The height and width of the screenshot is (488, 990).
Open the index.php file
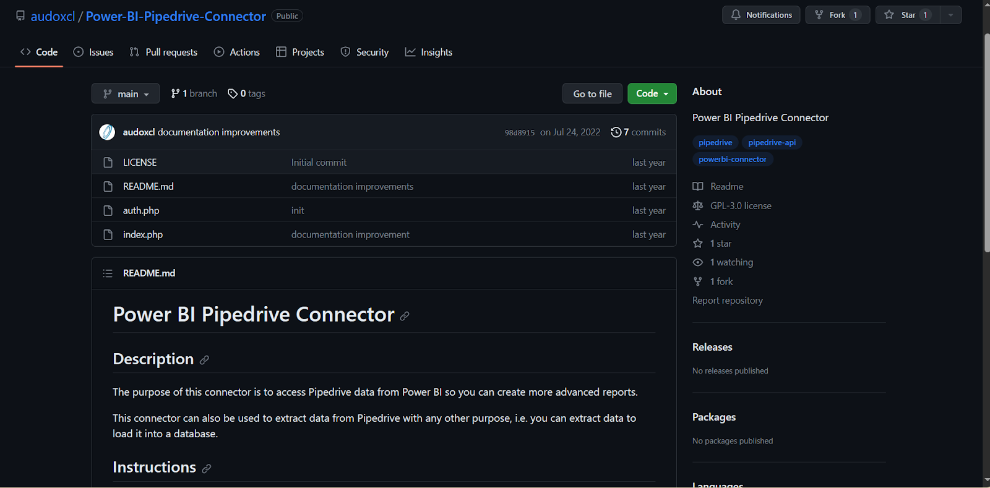click(143, 234)
